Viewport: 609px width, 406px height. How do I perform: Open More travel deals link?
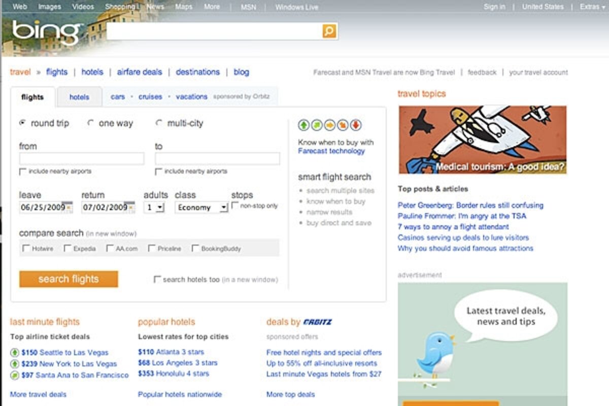click(x=38, y=394)
